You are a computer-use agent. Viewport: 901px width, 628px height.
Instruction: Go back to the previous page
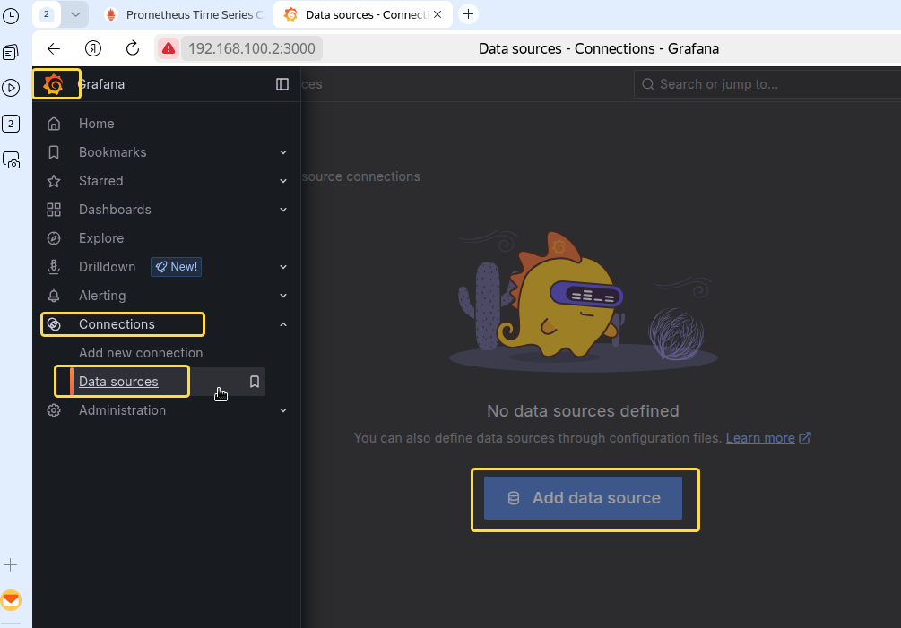54,48
